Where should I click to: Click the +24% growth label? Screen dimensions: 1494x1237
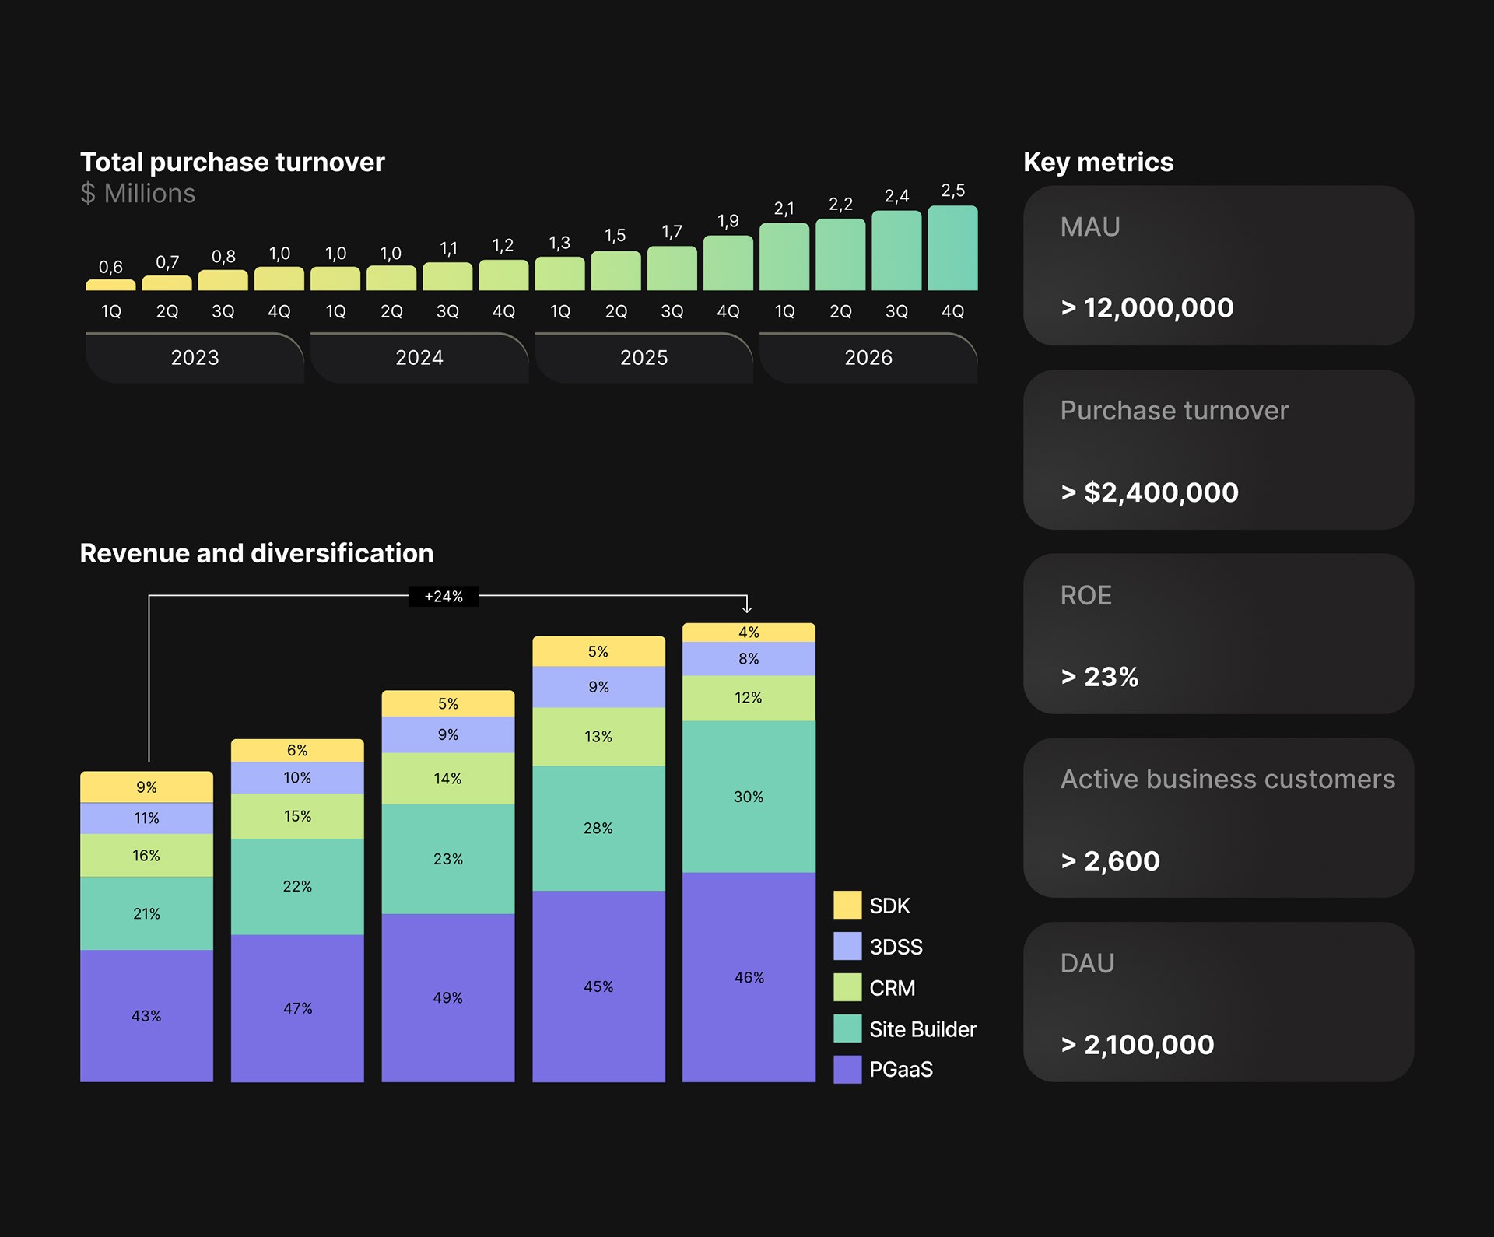444,597
